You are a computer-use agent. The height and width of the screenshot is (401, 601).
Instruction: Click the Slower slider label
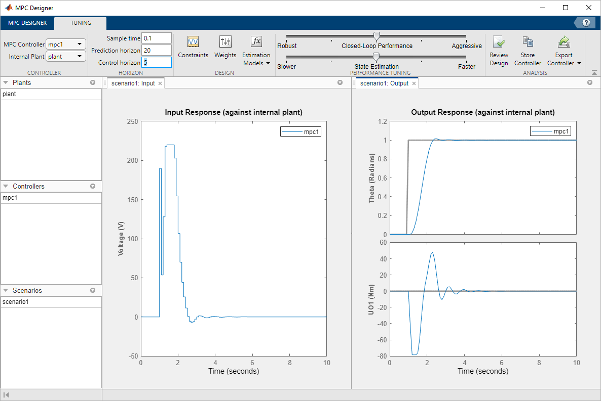(287, 67)
